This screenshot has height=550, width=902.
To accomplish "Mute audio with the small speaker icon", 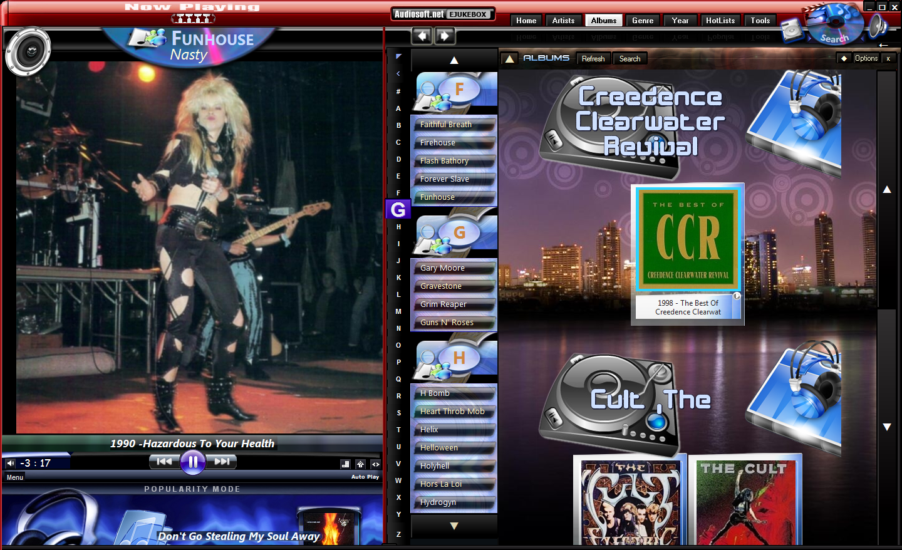I will coord(11,464).
